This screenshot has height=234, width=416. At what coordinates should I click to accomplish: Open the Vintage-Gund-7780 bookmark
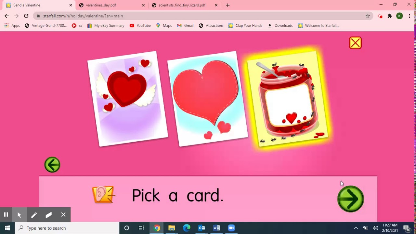[46, 26]
